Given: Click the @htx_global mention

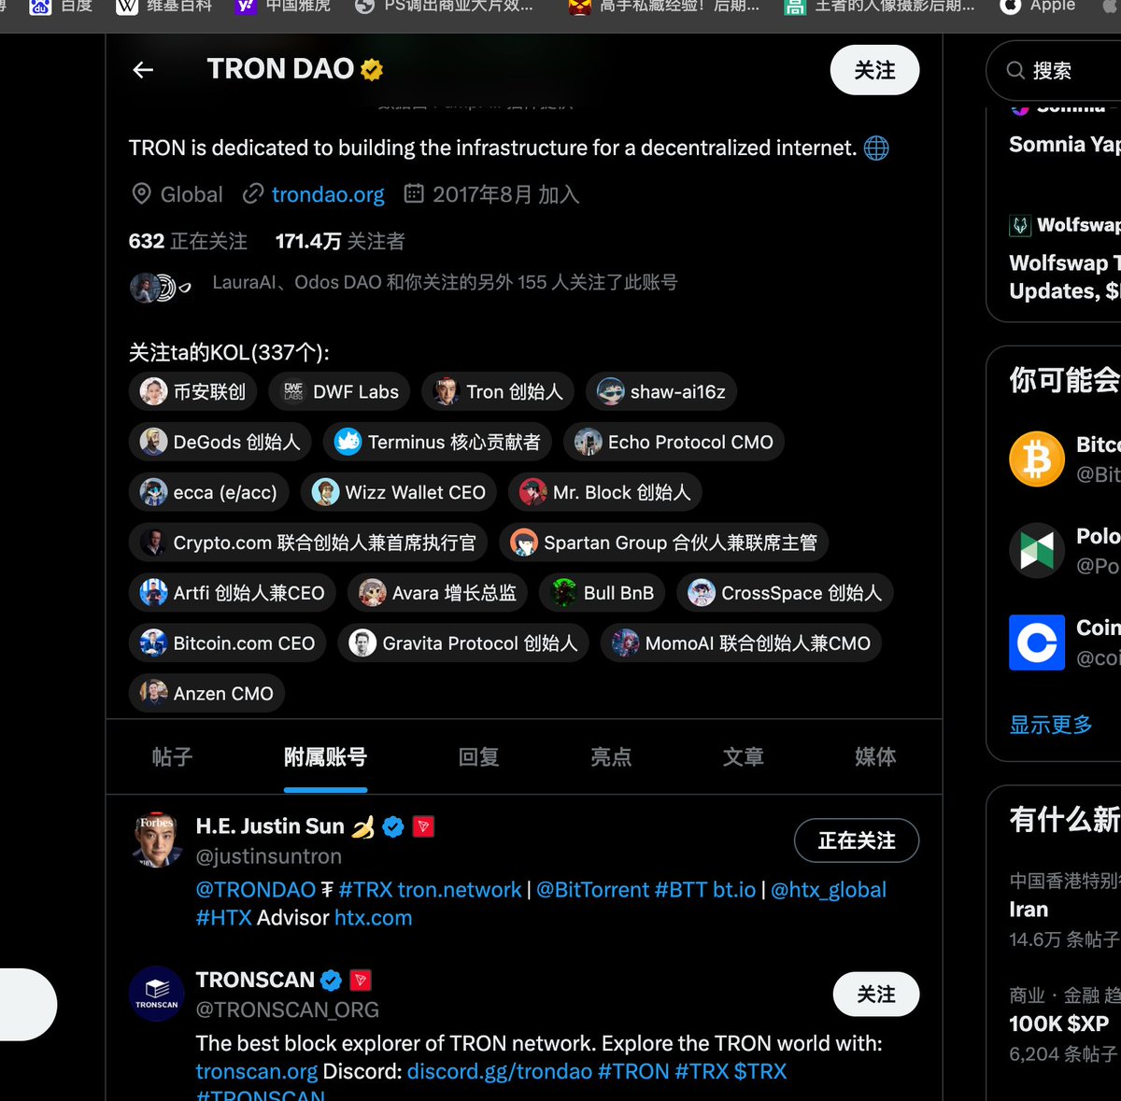Looking at the screenshot, I should [x=829, y=890].
